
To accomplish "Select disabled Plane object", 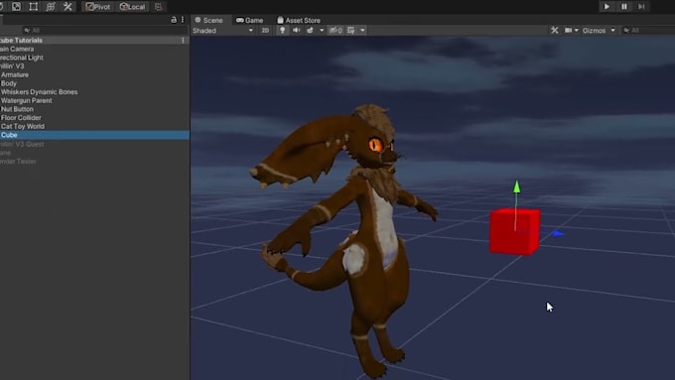I will coord(6,153).
